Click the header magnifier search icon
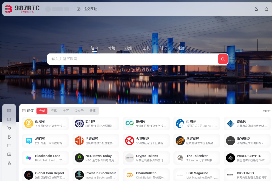 [x=266, y=9]
